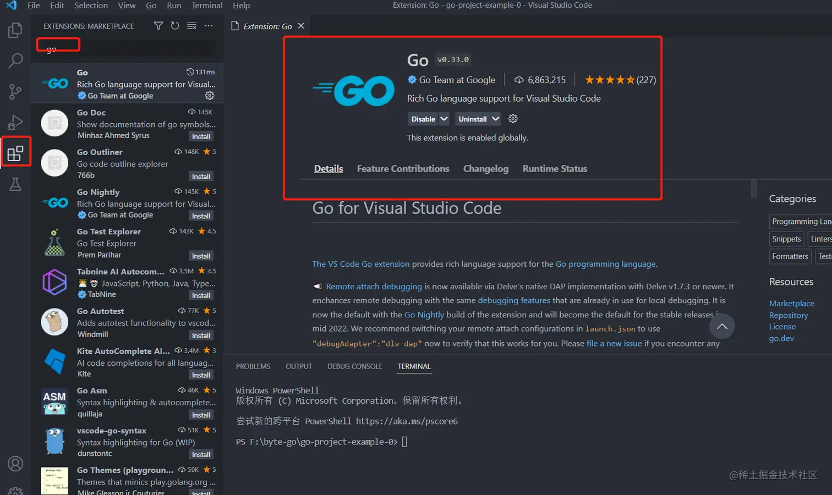Click the Snippets category tag

pyautogui.click(x=786, y=239)
